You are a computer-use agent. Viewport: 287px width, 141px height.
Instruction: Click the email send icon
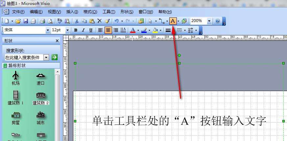pyautogui.click(x=33, y=21)
